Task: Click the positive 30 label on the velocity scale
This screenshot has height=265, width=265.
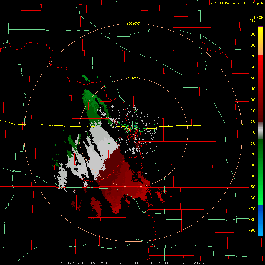Action: 253,100
